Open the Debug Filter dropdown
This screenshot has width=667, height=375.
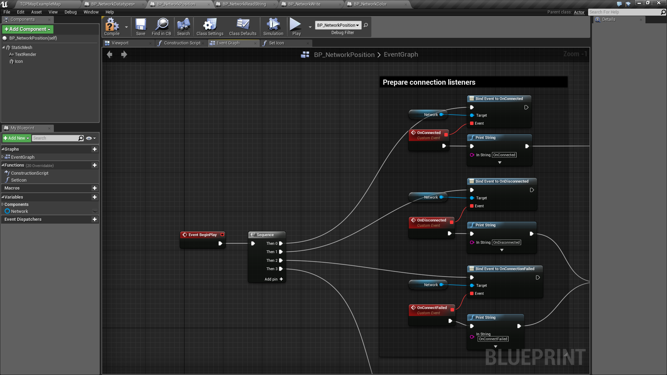tap(338, 25)
